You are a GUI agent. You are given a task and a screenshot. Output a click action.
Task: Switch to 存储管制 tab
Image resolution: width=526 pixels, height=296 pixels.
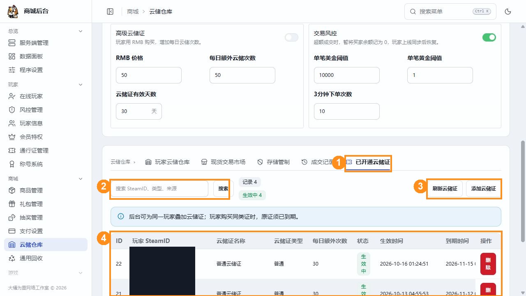coord(273,162)
